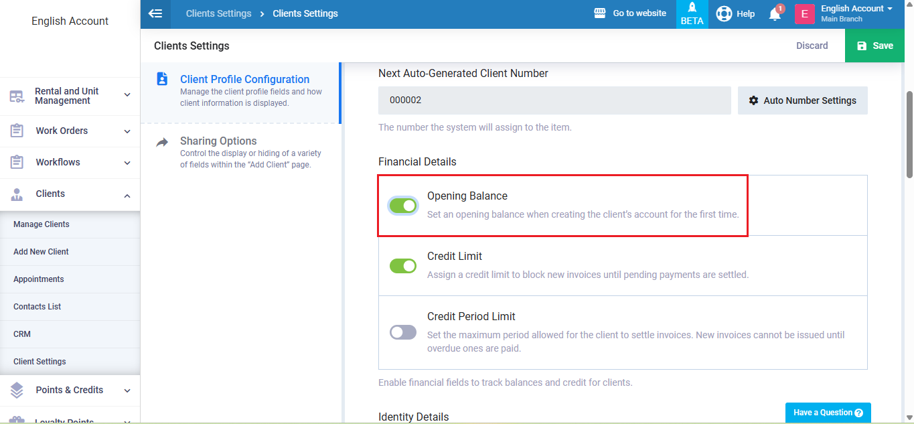Click the Points & Credits layers icon
Viewport: 914px width, 424px height.
tap(17, 390)
